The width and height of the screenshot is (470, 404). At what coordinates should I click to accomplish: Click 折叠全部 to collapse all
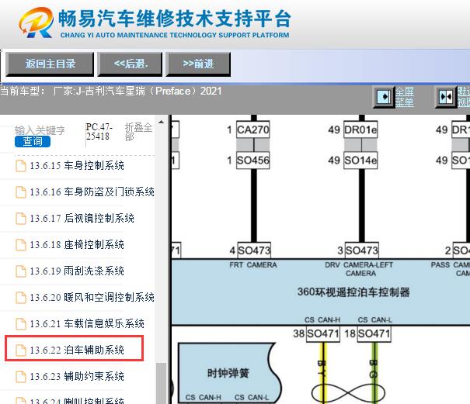point(138,132)
